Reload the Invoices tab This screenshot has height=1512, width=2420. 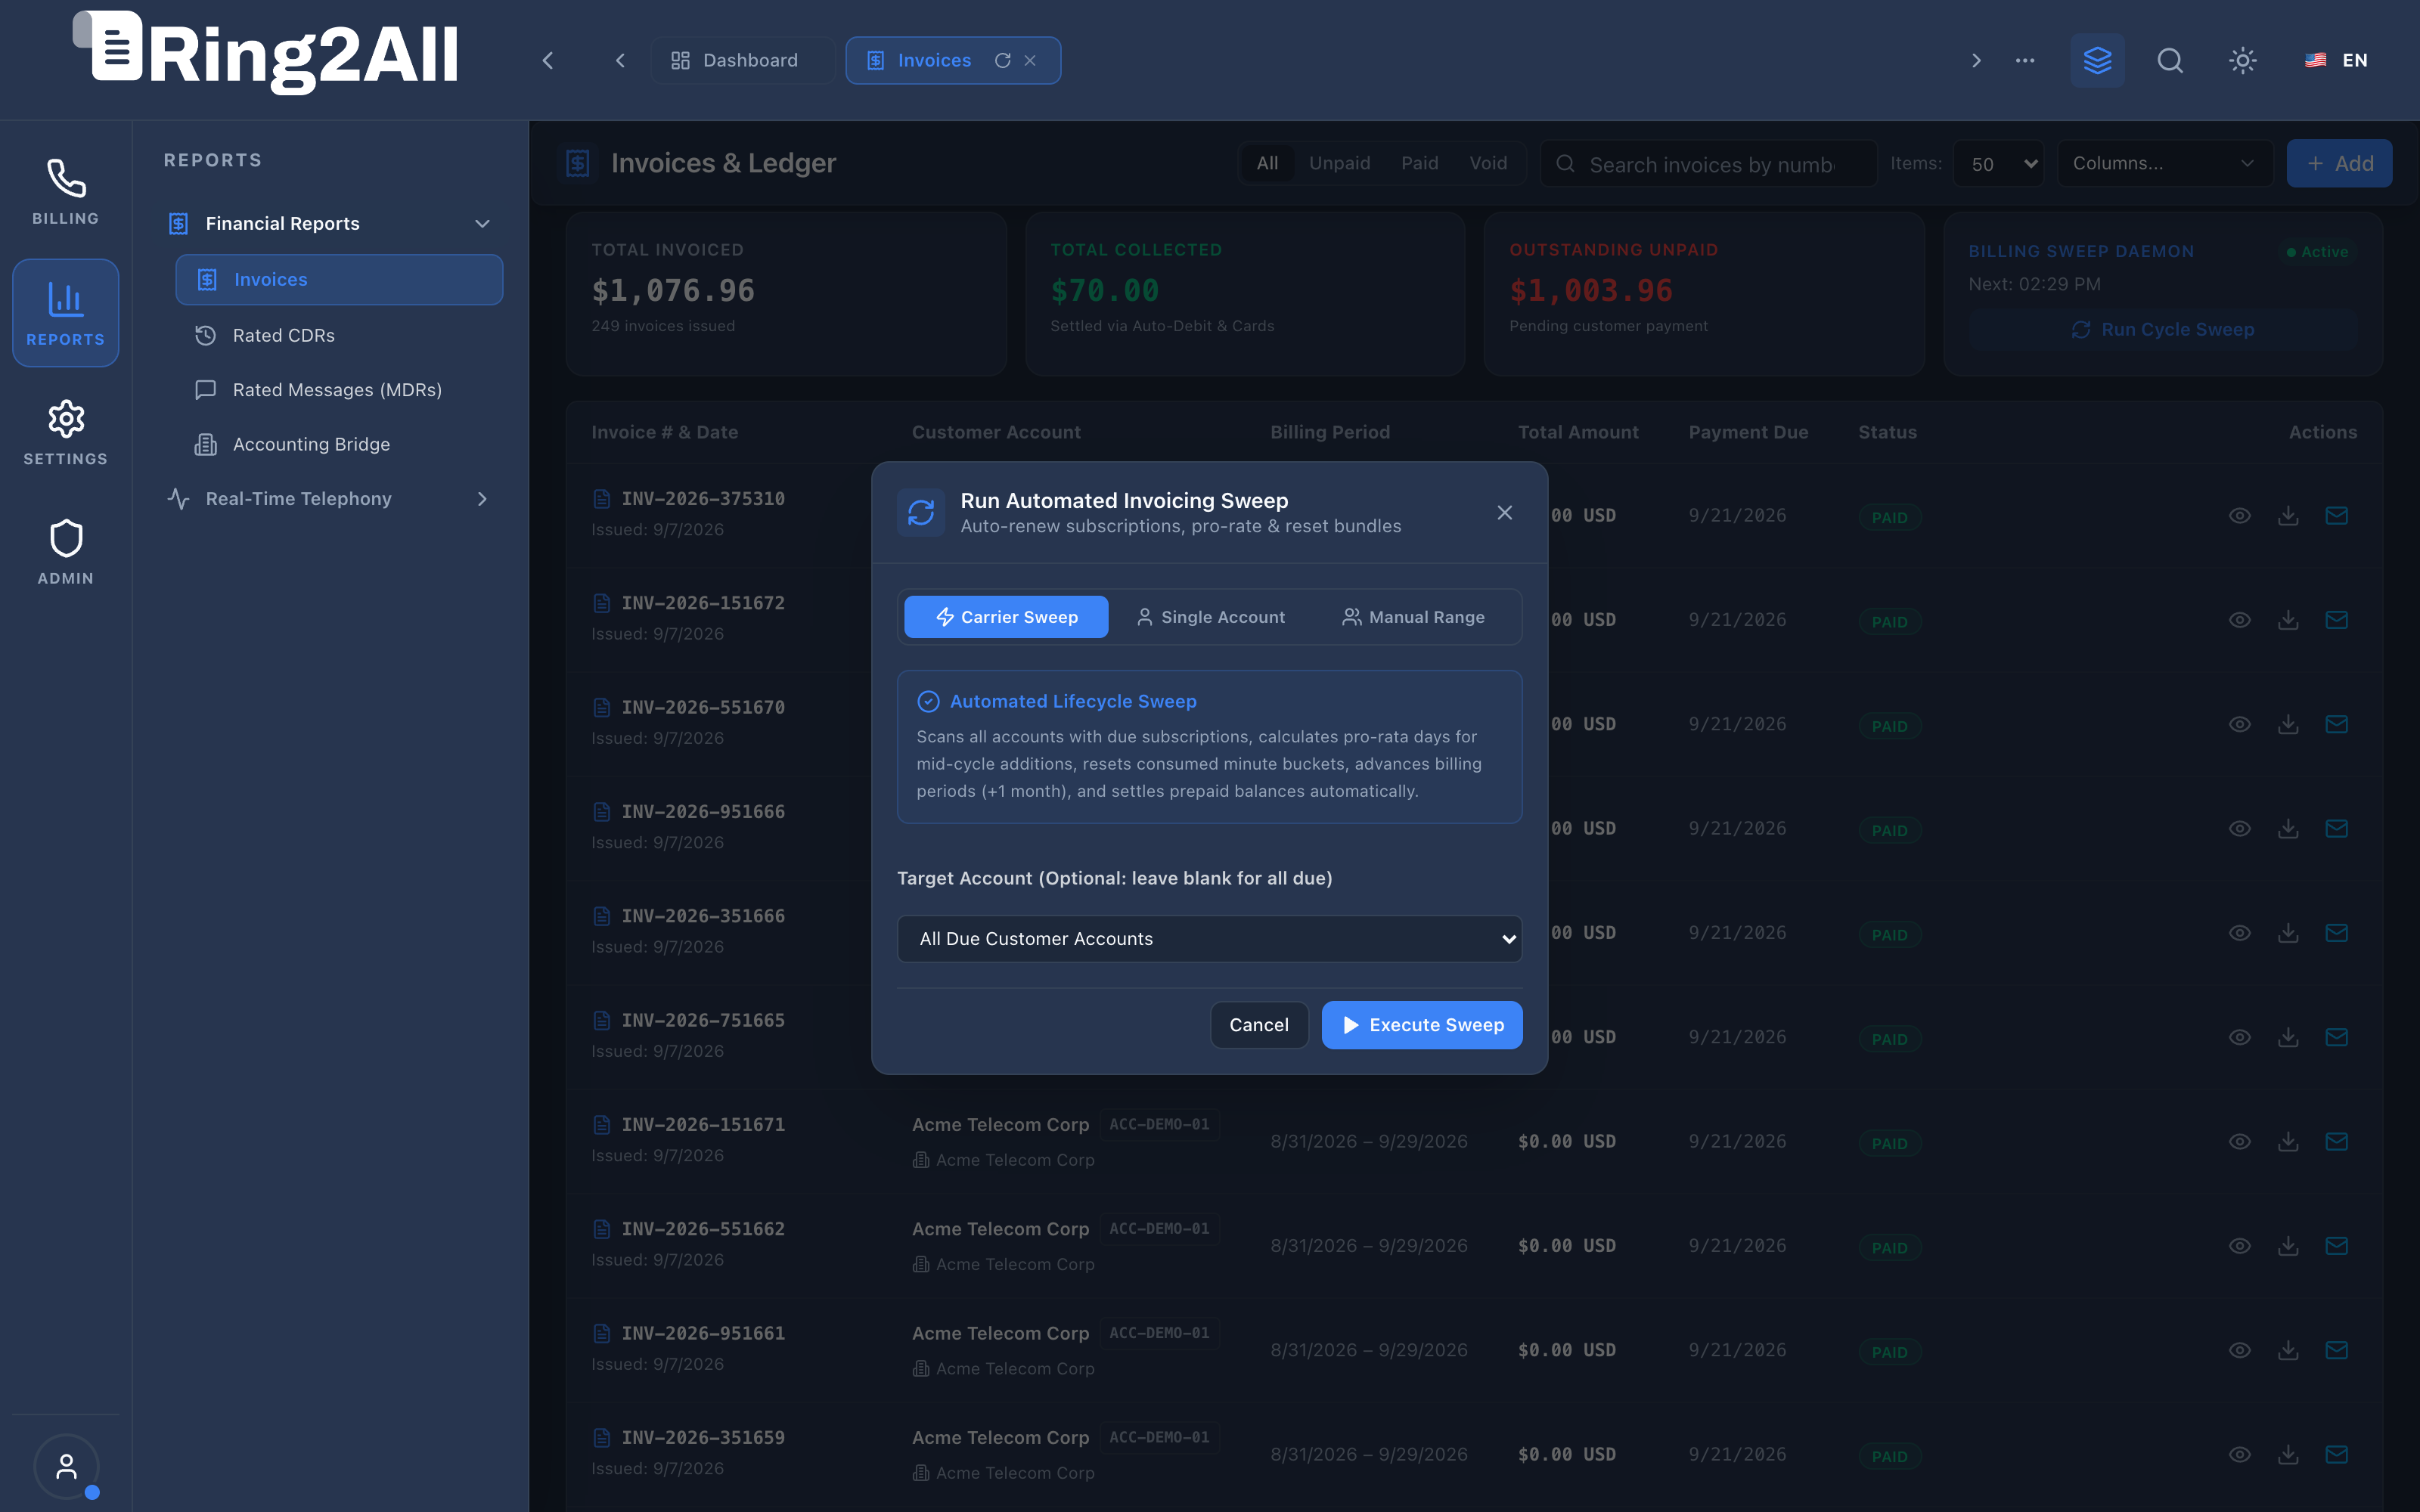pos(1003,60)
